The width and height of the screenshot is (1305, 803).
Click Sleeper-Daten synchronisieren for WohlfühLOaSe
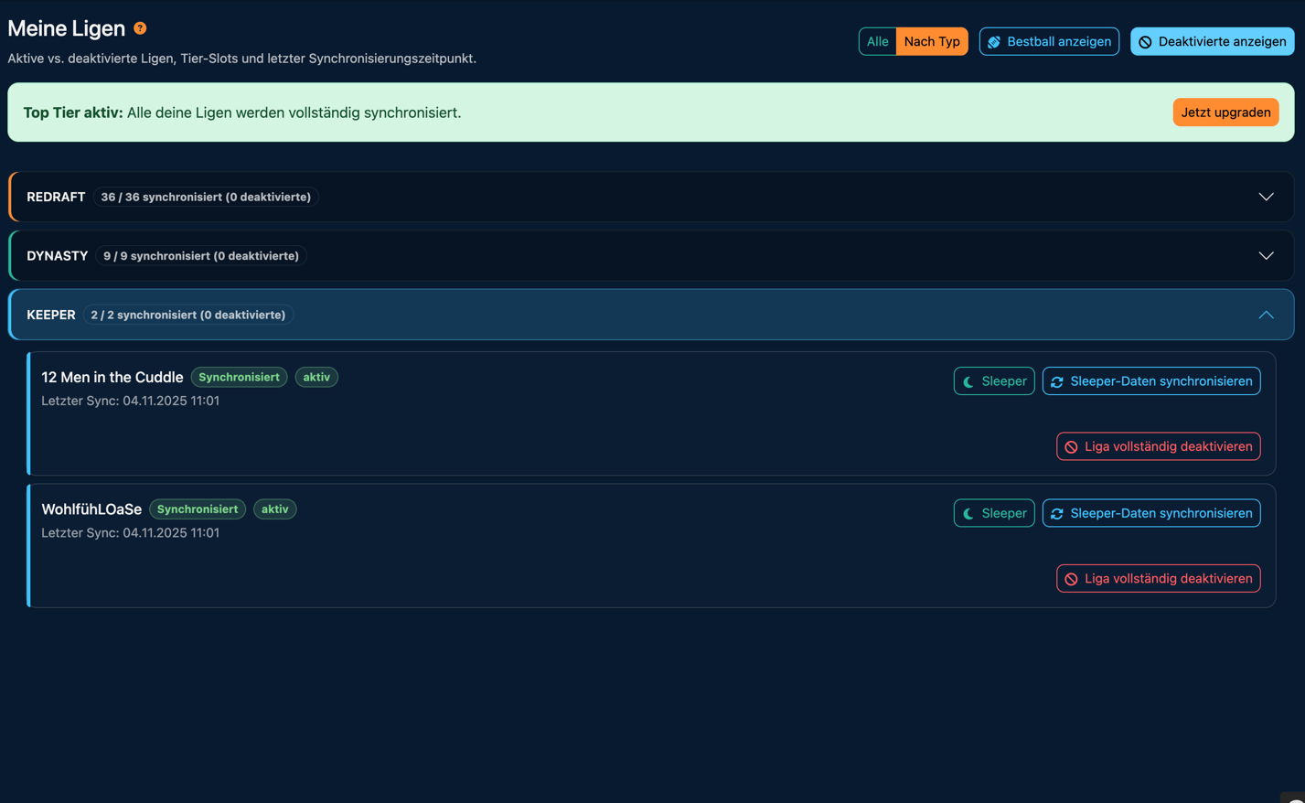coord(1151,513)
